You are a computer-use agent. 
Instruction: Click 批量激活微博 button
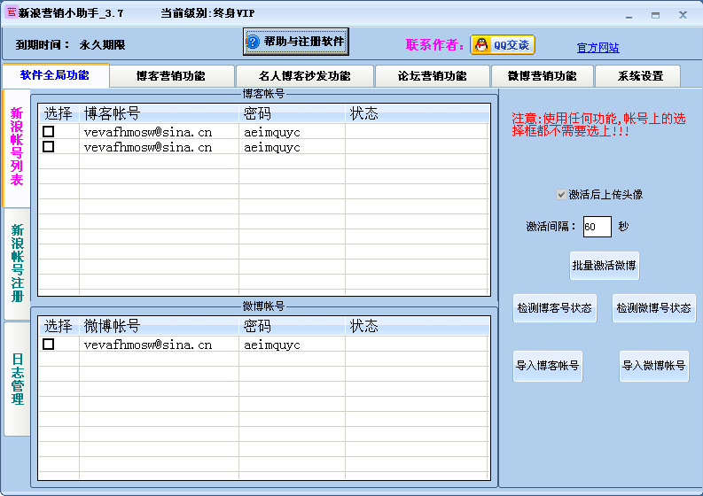604,266
